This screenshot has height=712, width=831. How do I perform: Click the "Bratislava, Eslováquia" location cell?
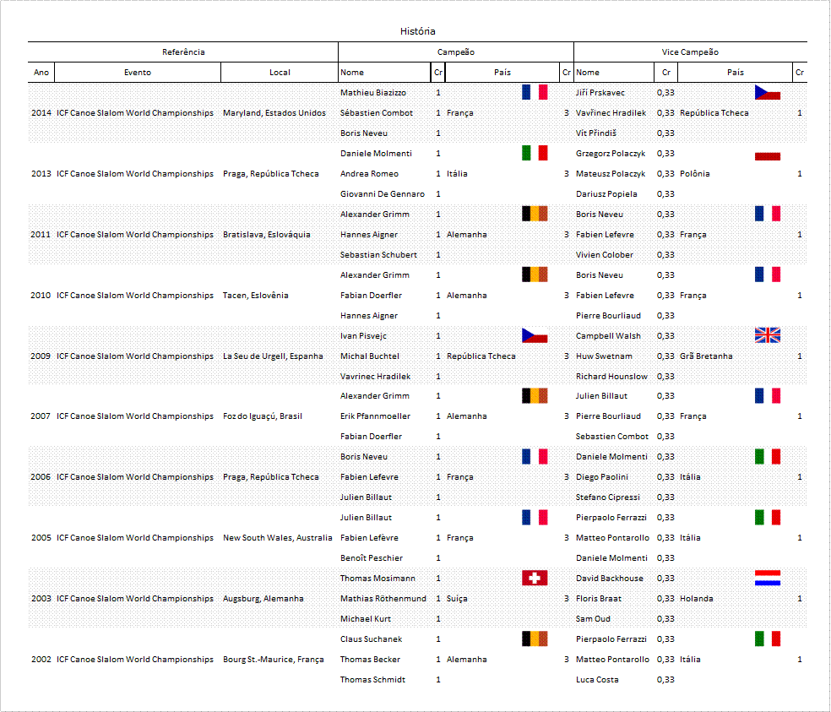[267, 234]
